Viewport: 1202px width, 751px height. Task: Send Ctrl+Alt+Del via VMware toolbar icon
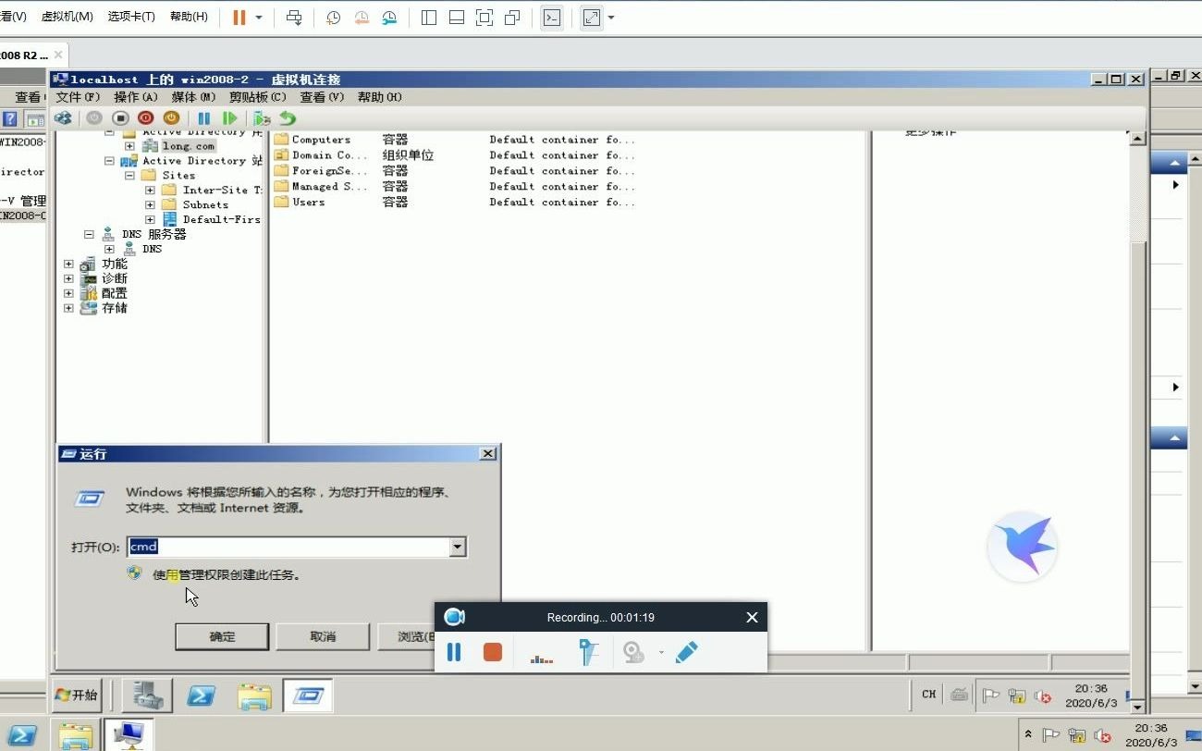pos(294,18)
